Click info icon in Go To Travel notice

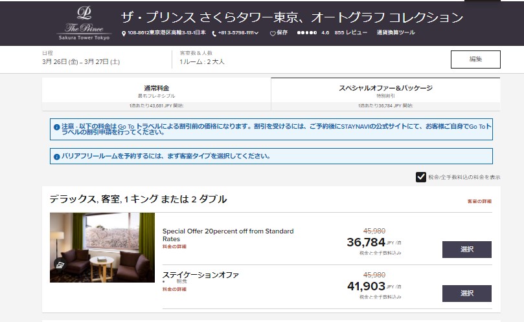coord(57,127)
